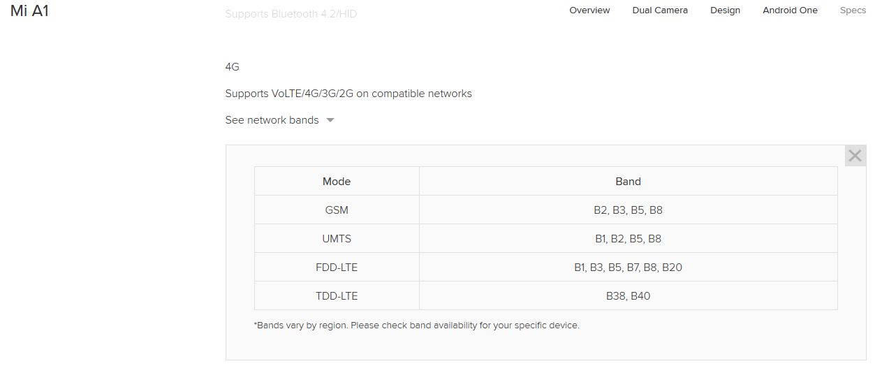Click the bands vary by region footnote
Viewport: 889px width, 373px height.
pos(416,326)
